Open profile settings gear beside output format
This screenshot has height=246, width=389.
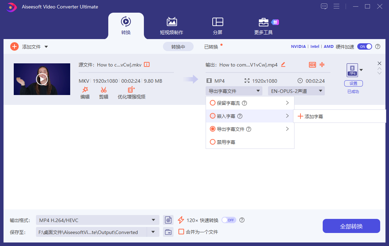168,220
